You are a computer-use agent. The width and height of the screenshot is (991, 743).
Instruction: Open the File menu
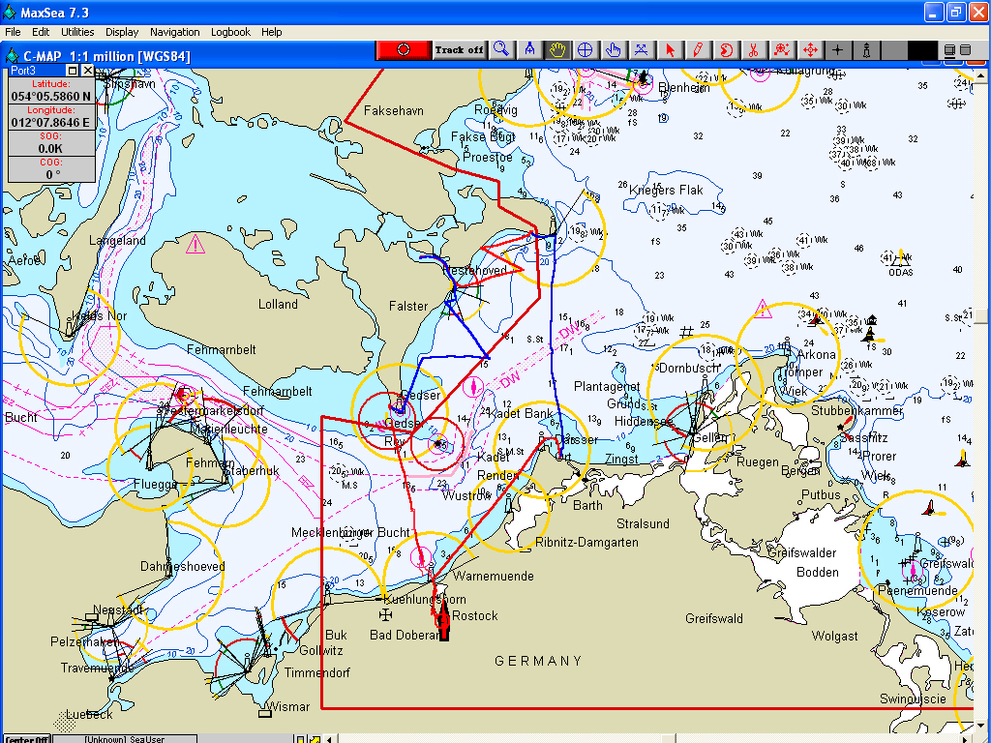click(x=13, y=32)
